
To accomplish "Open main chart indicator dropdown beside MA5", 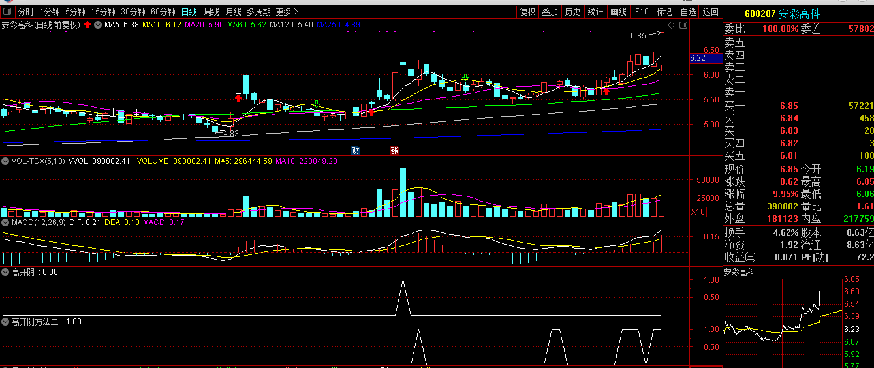I will (98, 25).
